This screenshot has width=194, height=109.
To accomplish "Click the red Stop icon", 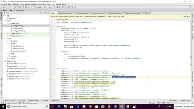I will pos(60,7).
